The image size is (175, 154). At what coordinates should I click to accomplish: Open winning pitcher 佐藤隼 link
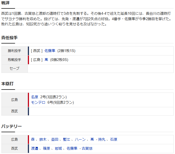pyautogui.click(x=50, y=51)
